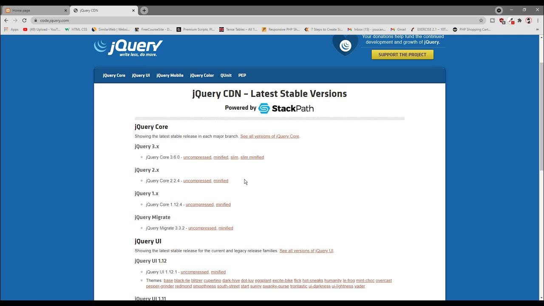
Task: Open the Premium Scripts bookmark
Action: point(196,29)
